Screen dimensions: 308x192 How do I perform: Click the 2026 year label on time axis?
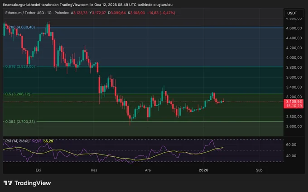203,170
